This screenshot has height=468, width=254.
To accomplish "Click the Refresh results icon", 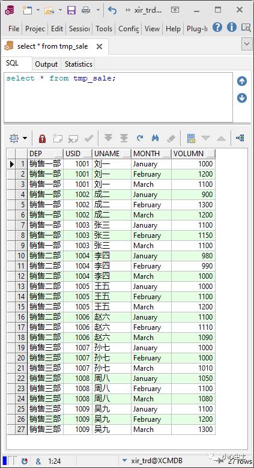I will [140, 138].
